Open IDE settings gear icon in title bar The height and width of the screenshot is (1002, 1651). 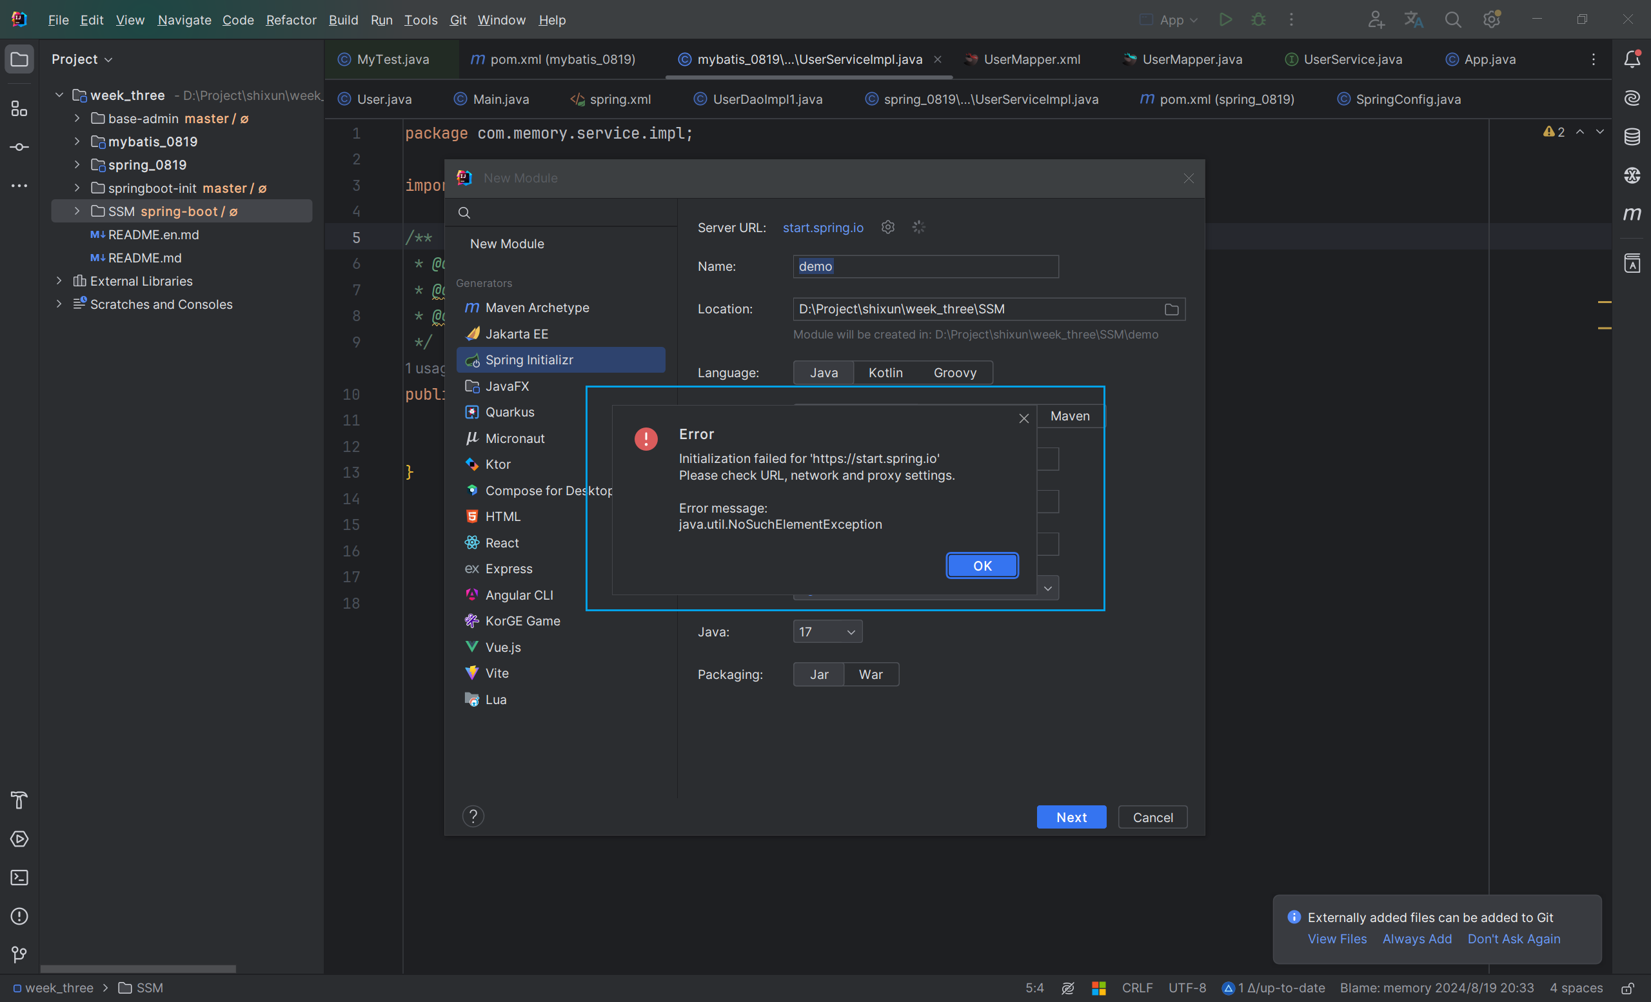tap(1492, 19)
